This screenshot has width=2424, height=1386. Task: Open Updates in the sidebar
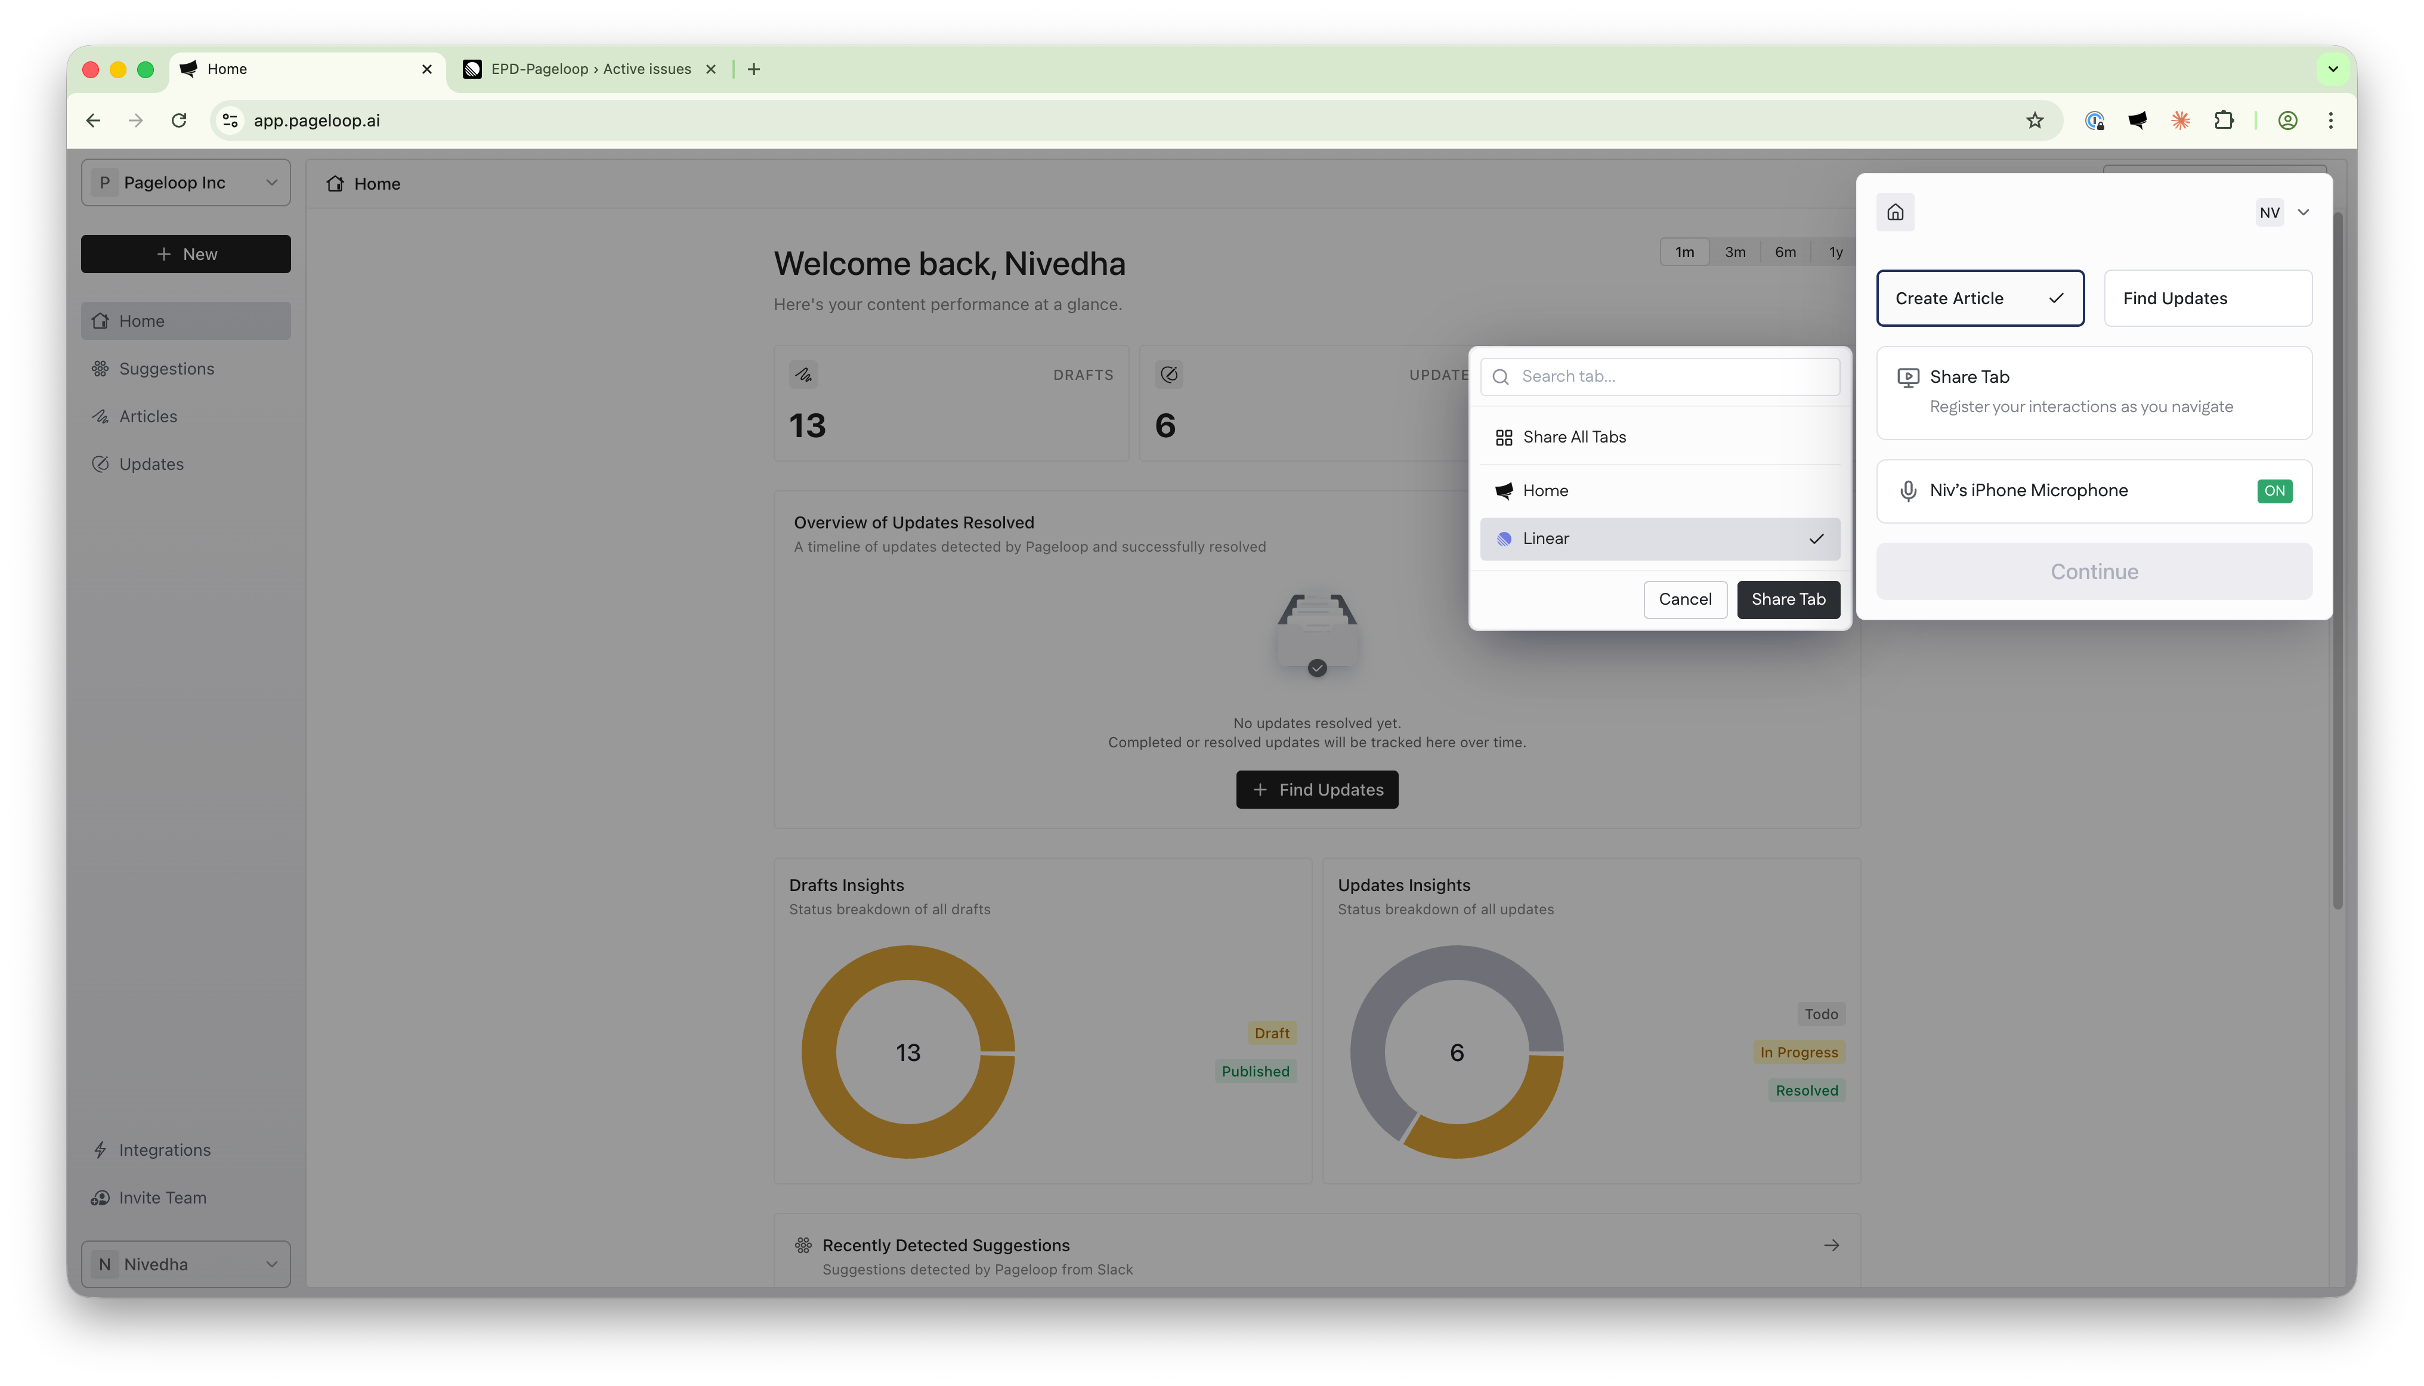tap(185, 463)
